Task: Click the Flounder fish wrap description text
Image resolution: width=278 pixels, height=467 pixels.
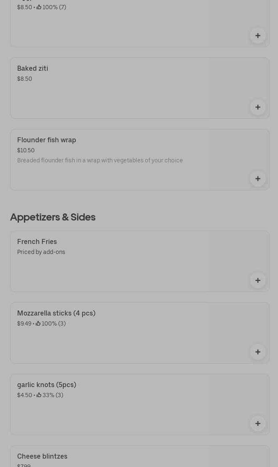Action: [100, 160]
